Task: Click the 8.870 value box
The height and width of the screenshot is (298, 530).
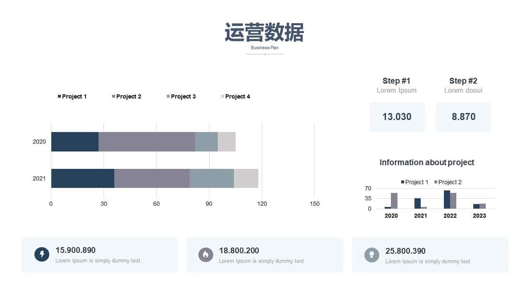Action: click(x=463, y=117)
